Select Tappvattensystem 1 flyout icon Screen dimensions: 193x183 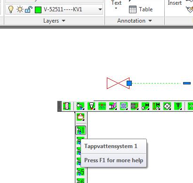[80, 130]
